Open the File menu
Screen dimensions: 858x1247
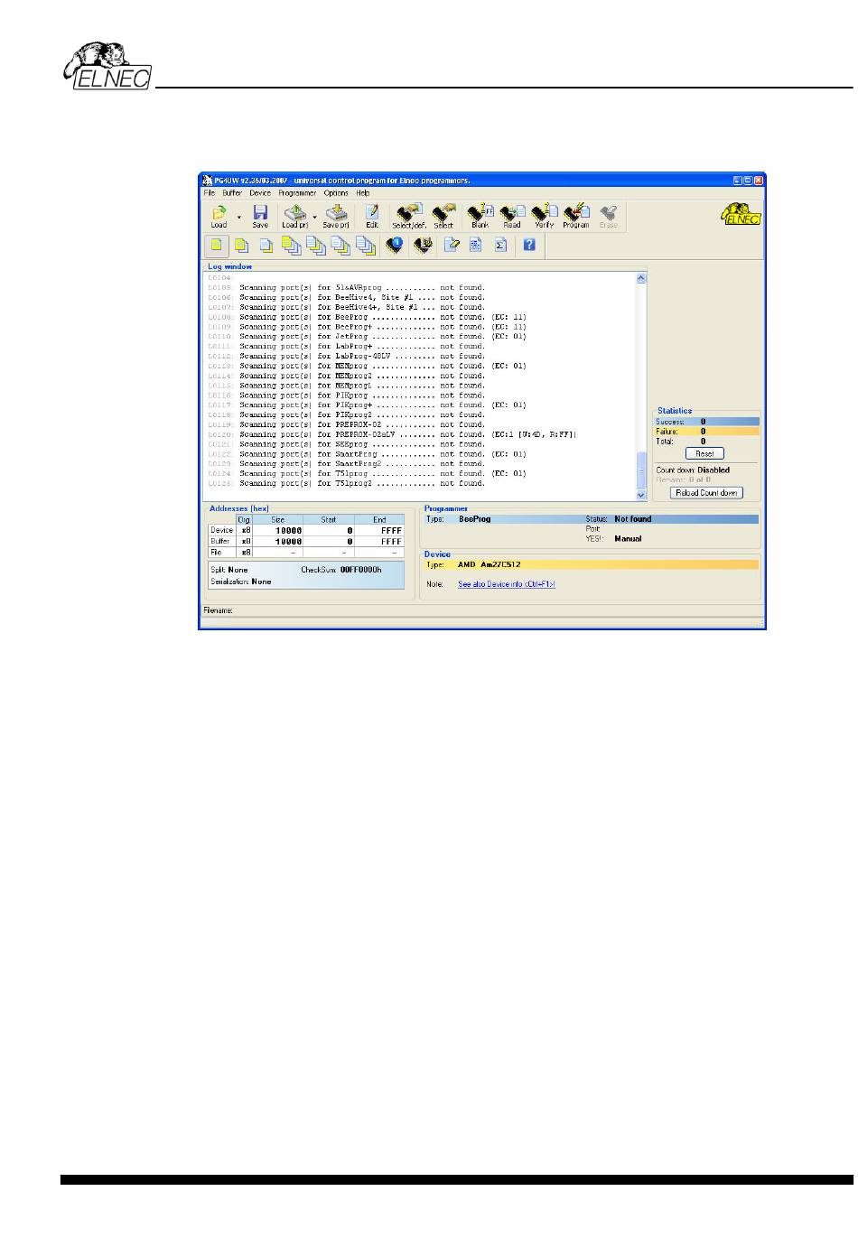pyautogui.click(x=210, y=193)
